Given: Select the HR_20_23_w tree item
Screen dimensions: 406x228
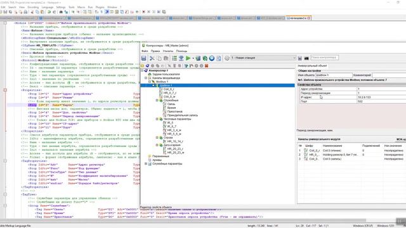Looking at the screenshot, I should [176, 153].
